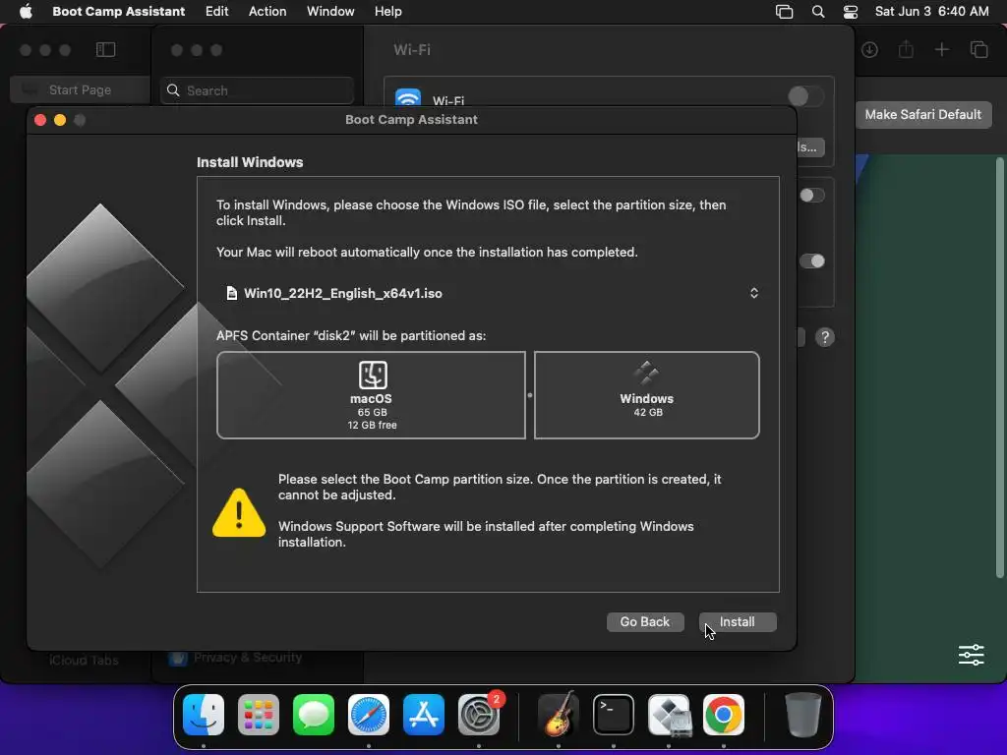
Task: Open Messages from the Dock
Action: (x=314, y=715)
